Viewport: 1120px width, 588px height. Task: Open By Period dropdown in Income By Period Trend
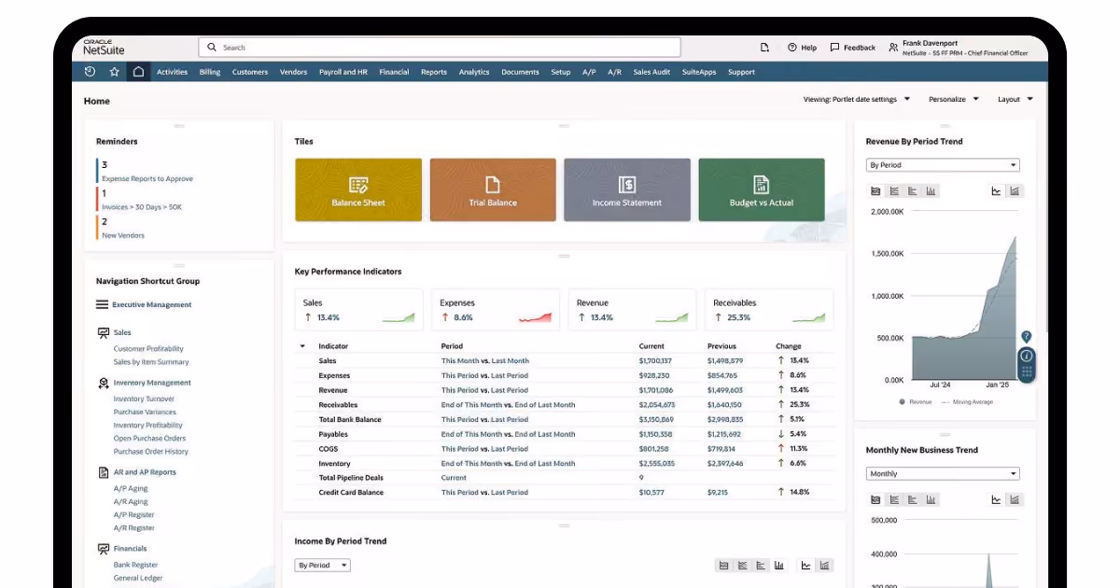[x=323, y=566]
